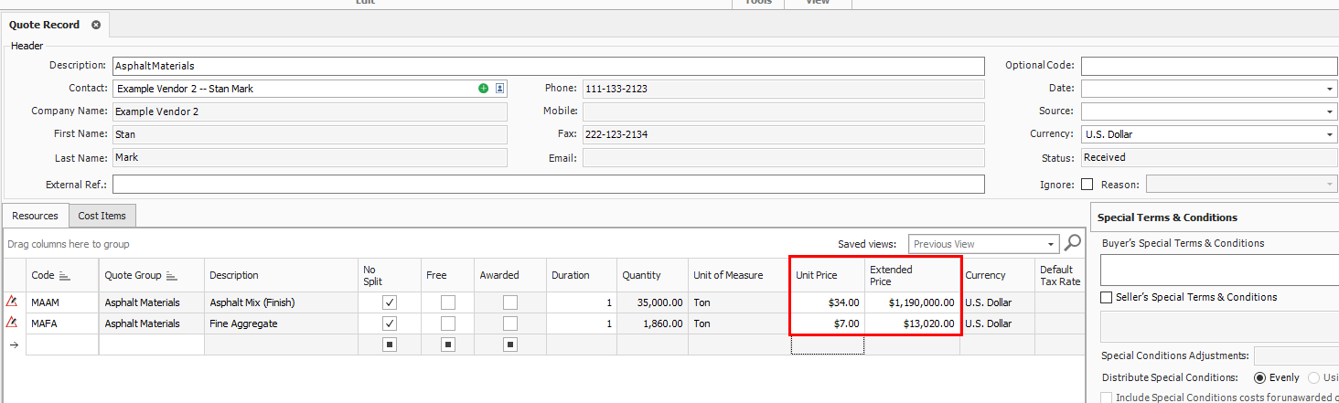
Task: Click the Quote Group column sort icon
Action: 172,275
